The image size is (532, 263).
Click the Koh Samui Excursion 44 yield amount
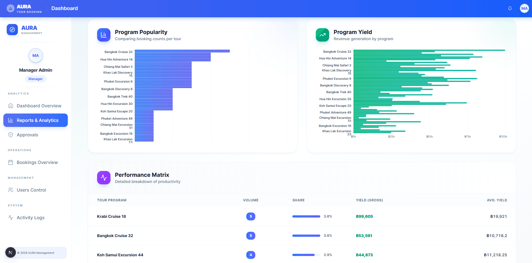tap(364, 255)
